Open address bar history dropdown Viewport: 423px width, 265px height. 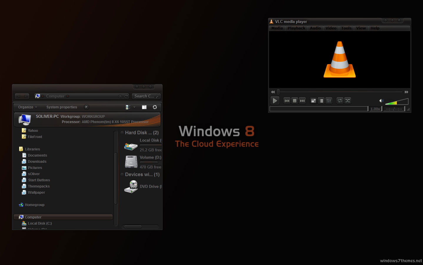coord(120,96)
